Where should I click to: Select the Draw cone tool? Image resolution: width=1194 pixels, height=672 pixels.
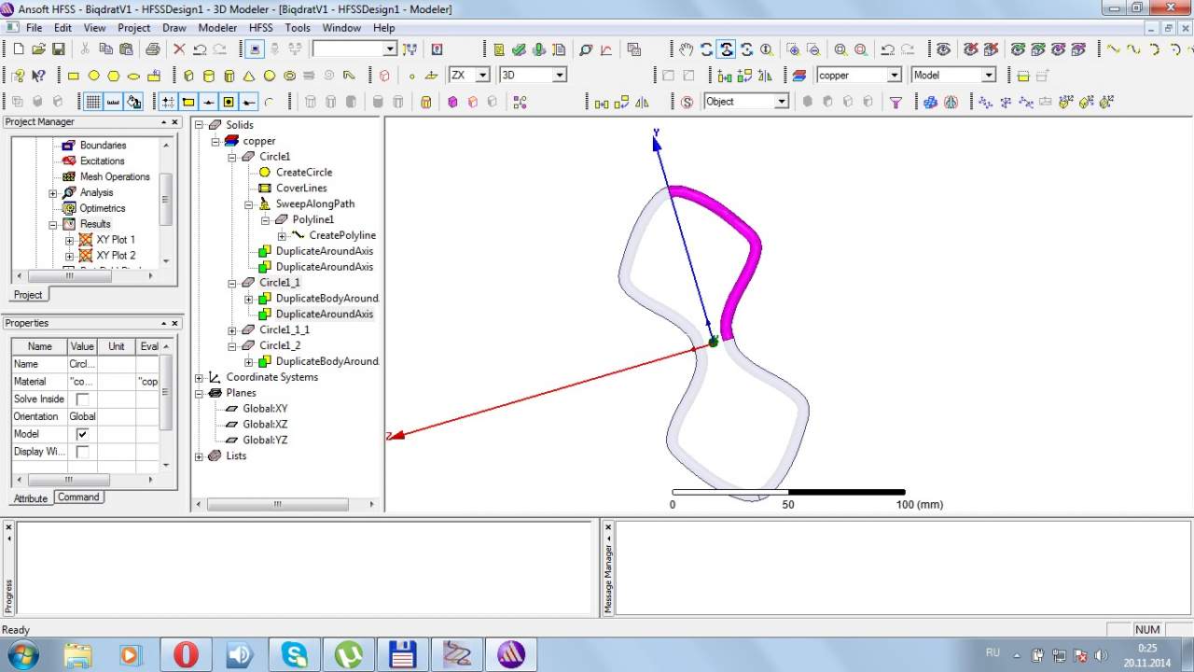pyautogui.click(x=249, y=76)
